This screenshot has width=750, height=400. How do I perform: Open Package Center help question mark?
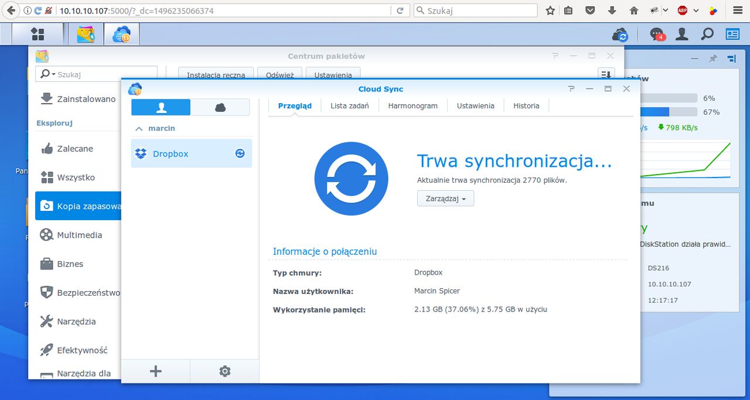click(x=555, y=56)
